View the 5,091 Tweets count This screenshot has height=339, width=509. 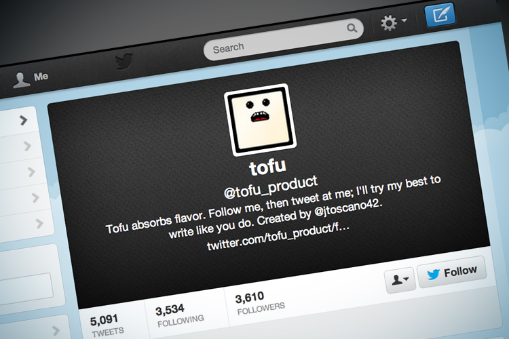tap(107, 325)
